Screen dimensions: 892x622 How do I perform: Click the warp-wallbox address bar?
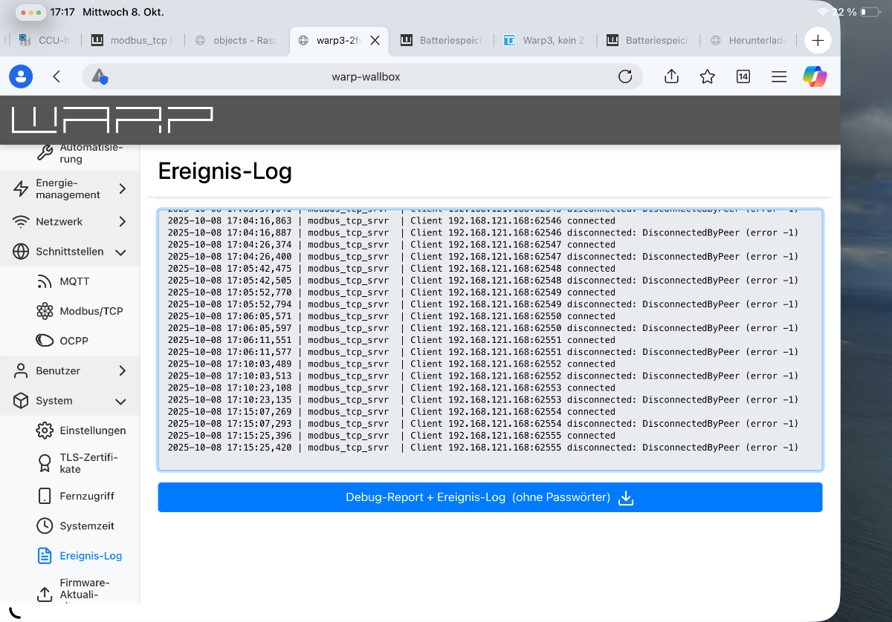365,76
